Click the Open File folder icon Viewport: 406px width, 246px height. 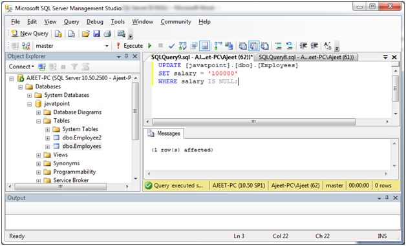click(86, 34)
